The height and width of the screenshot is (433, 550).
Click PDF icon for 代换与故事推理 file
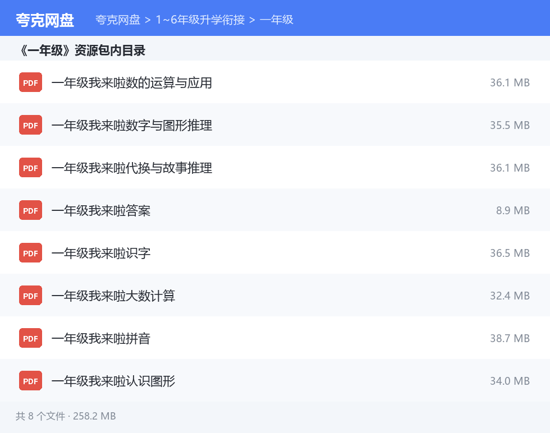(x=30, y=168)
